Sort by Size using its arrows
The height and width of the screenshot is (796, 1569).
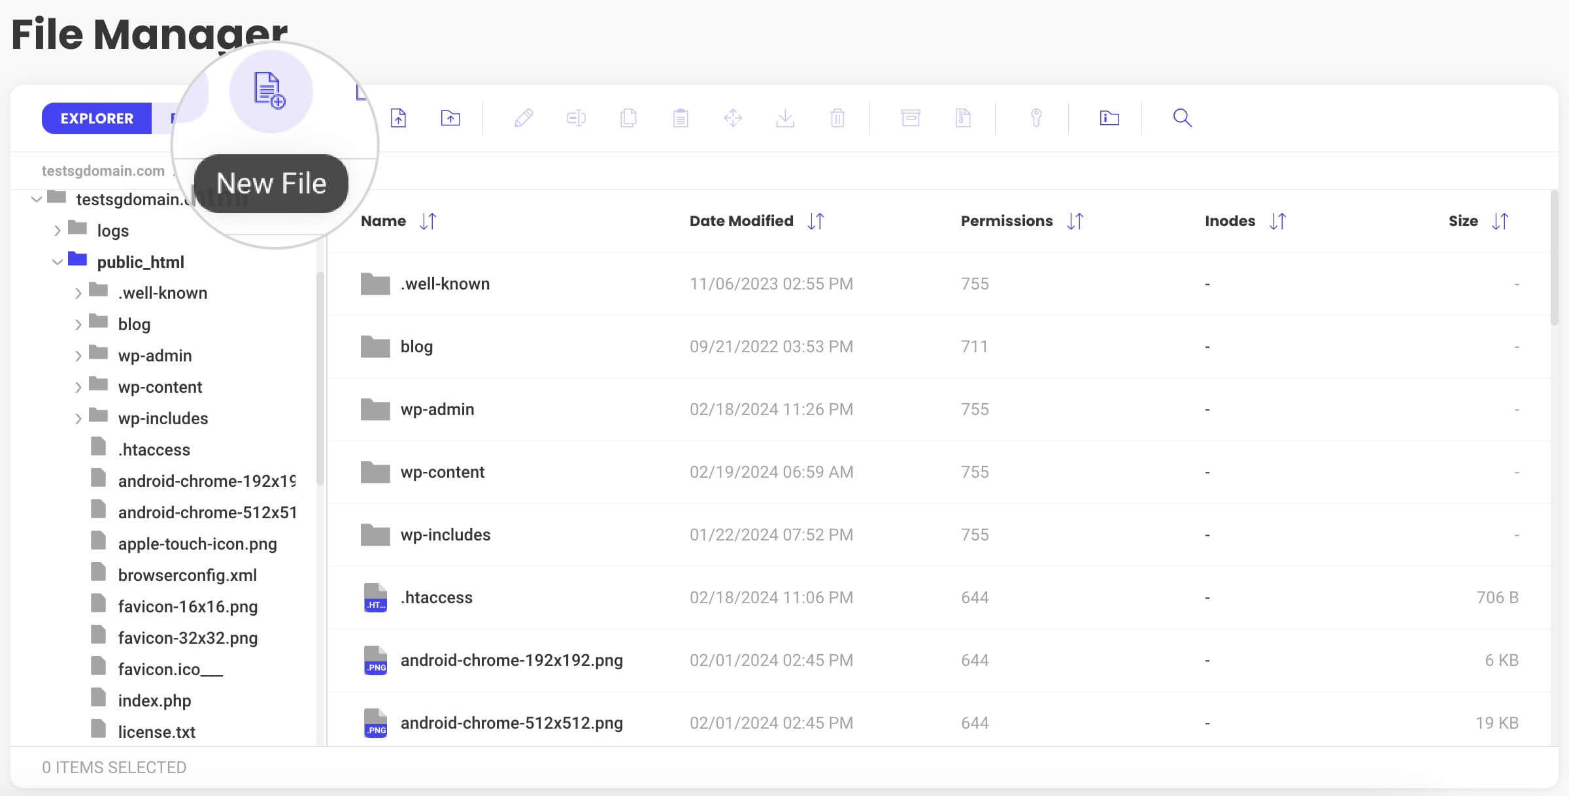pos(1500,222)
